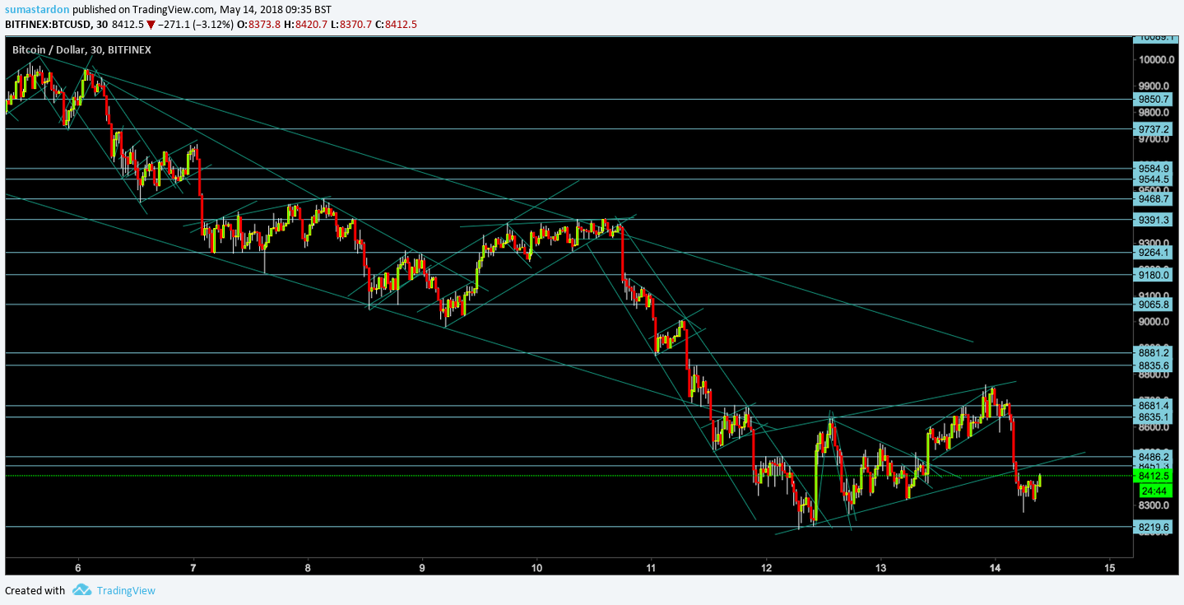
Task: Click date 7 on the time axis
Action: [193, 568]
